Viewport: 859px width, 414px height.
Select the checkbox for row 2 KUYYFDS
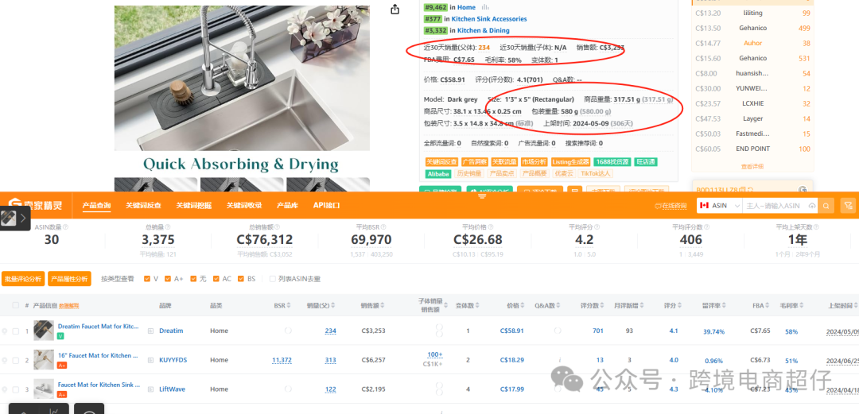click(15, 360)
